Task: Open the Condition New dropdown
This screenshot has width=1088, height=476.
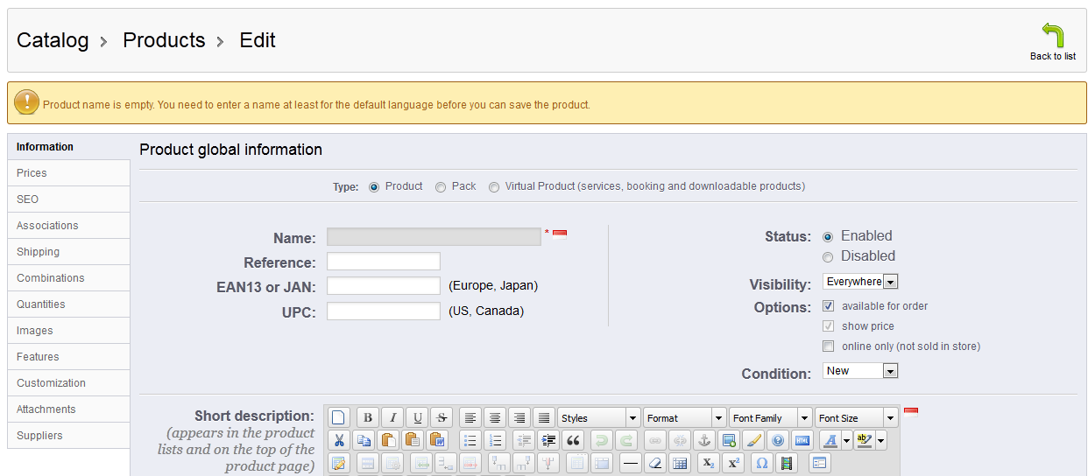Action: [861, 371]
